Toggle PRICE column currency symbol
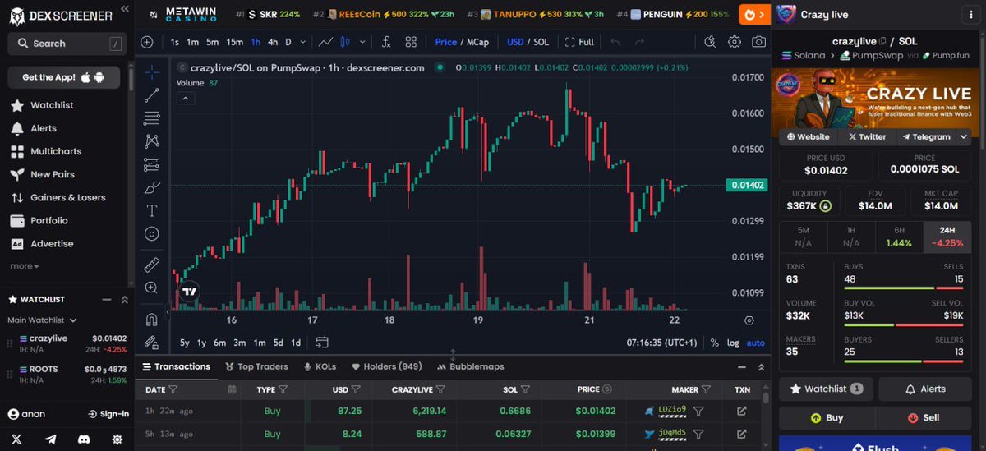This screenshot has width=986, height=451. click(607, 389)
